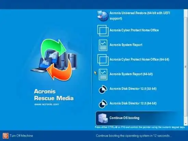The height and width of the screenshot is (141, 188).
Task: Click the pie icon for Disk Director 12.5 (32-bit)
Action: click(x=103, y=89)
